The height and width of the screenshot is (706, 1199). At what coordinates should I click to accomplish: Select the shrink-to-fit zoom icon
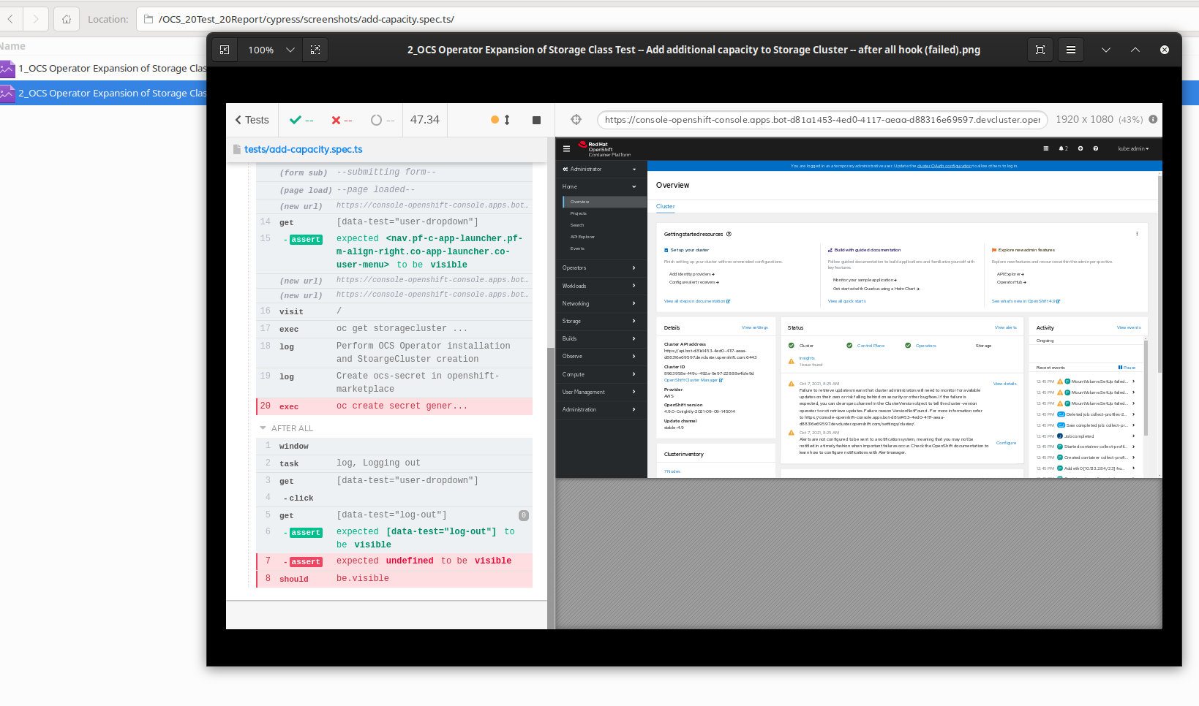click(x=225, y=50)
